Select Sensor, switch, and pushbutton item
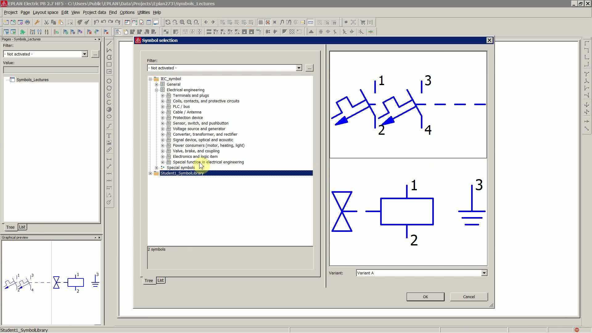The image size is (592, 333). point(200,123)
